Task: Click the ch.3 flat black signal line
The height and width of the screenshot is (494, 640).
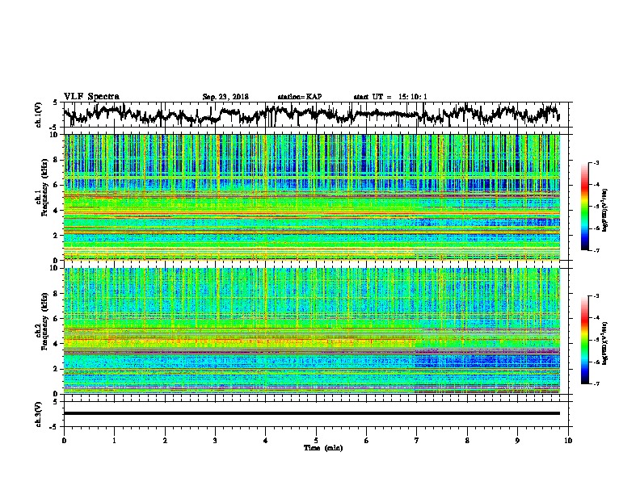Action: pos(311,413)
